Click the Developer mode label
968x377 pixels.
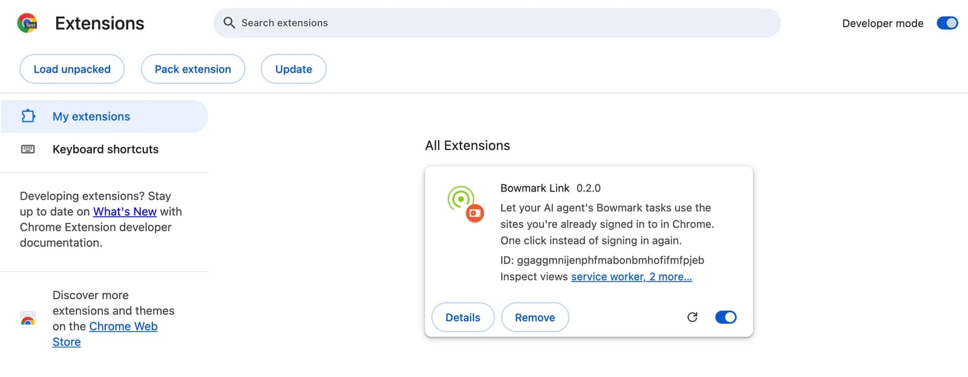coord(883,23)
